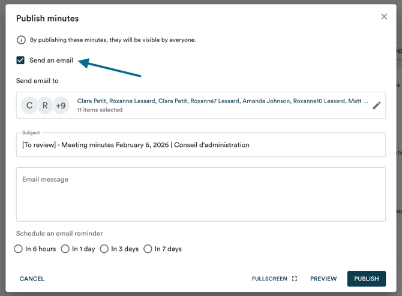
Task: Close the Publish minutes dialog
Action: click(x=384, y=17)
